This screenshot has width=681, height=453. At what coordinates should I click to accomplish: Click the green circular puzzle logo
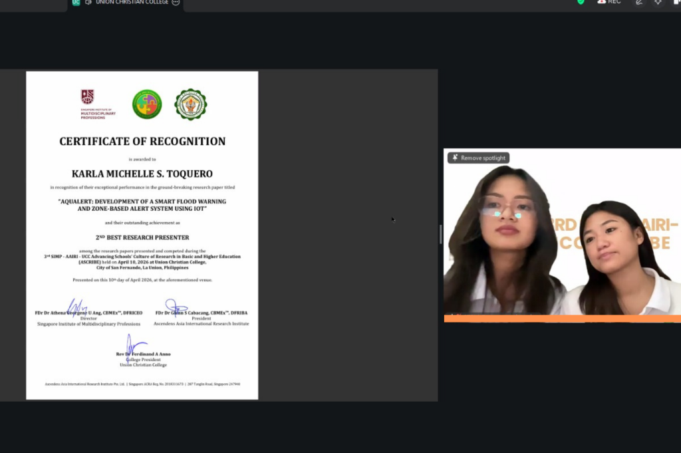tap(147, 104)
